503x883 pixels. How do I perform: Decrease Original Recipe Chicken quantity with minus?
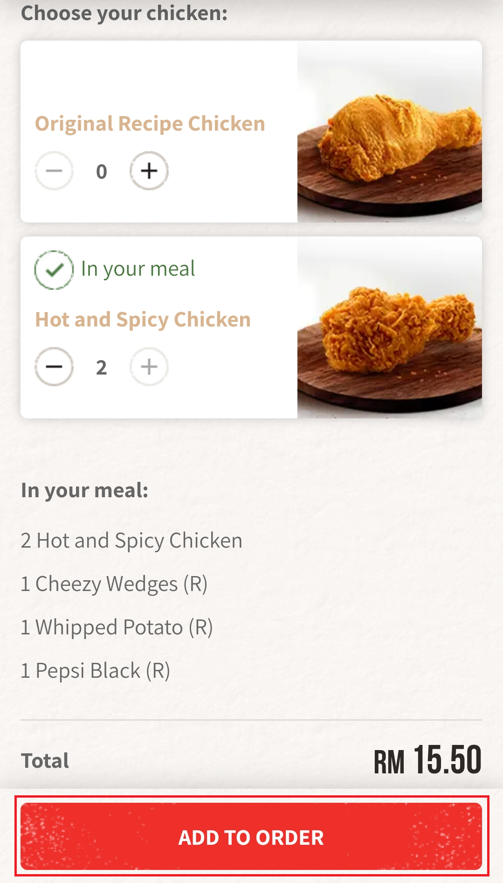tap(54, 171)
